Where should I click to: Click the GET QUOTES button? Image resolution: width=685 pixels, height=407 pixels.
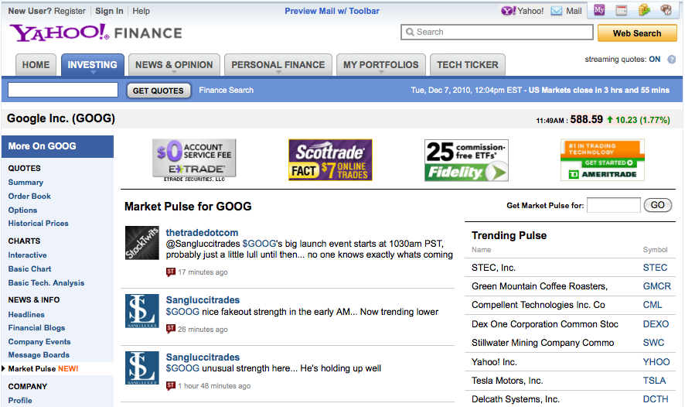(158, 91)
